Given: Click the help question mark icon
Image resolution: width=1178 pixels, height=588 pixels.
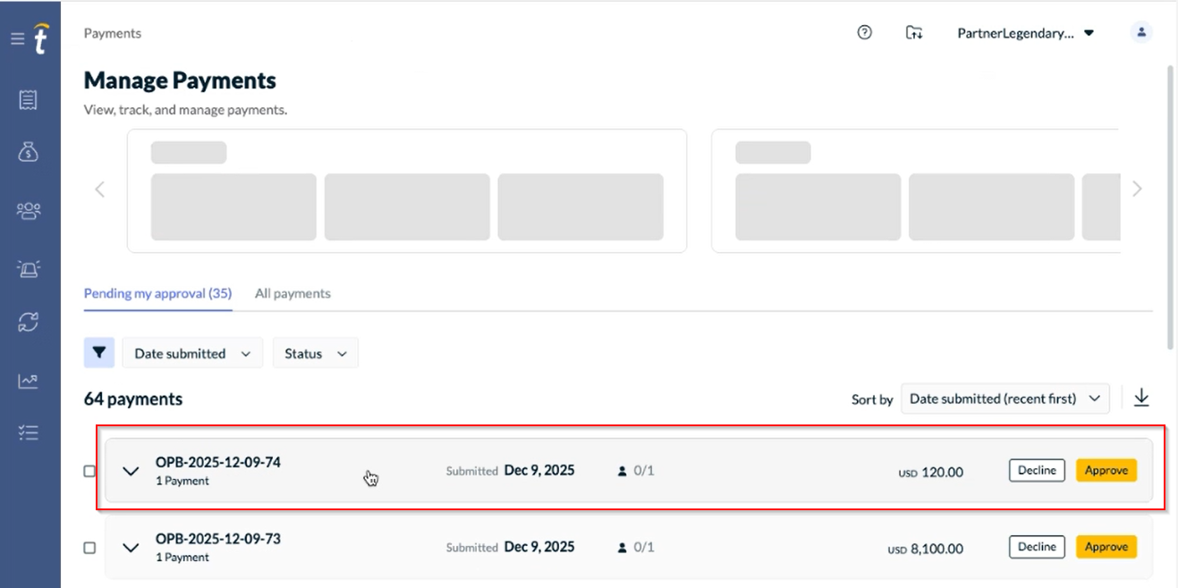Looking at the screenshot, I should pyautogui.click(x=864, y=33).
